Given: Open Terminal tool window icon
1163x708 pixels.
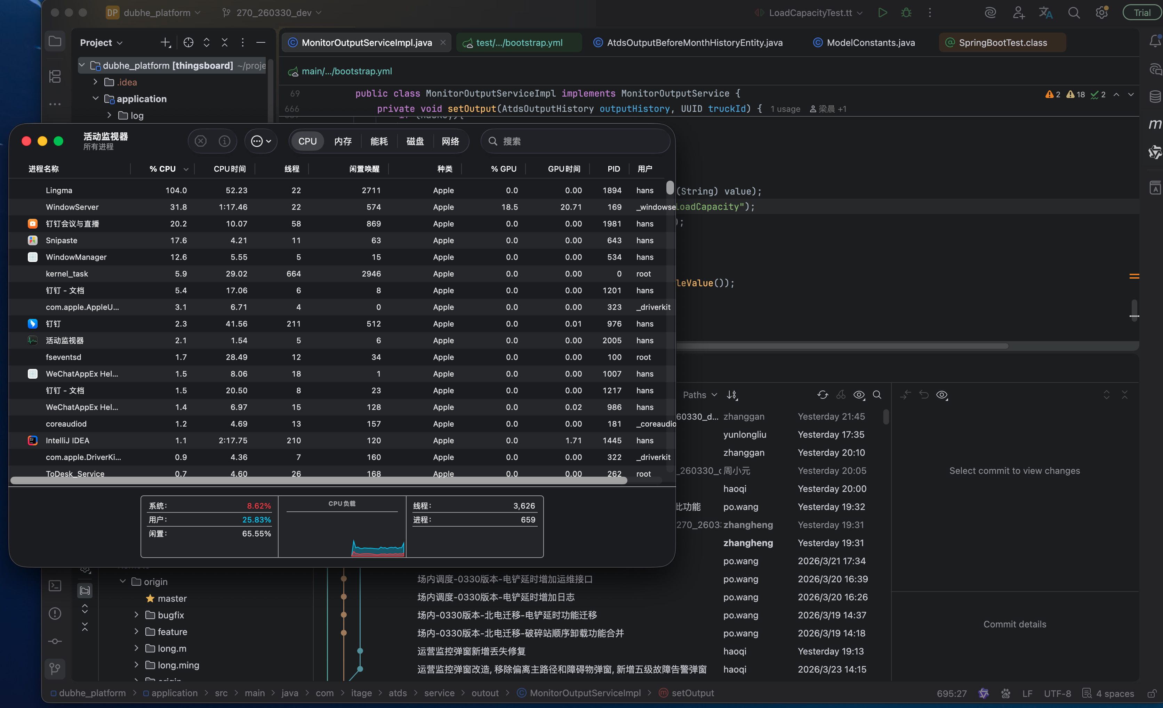Looking at the screenshot, I should point(55,585).
